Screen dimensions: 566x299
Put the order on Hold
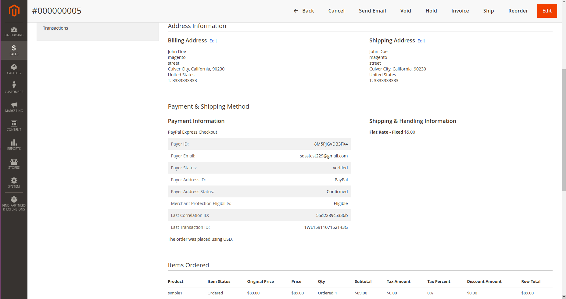[431, 11]
